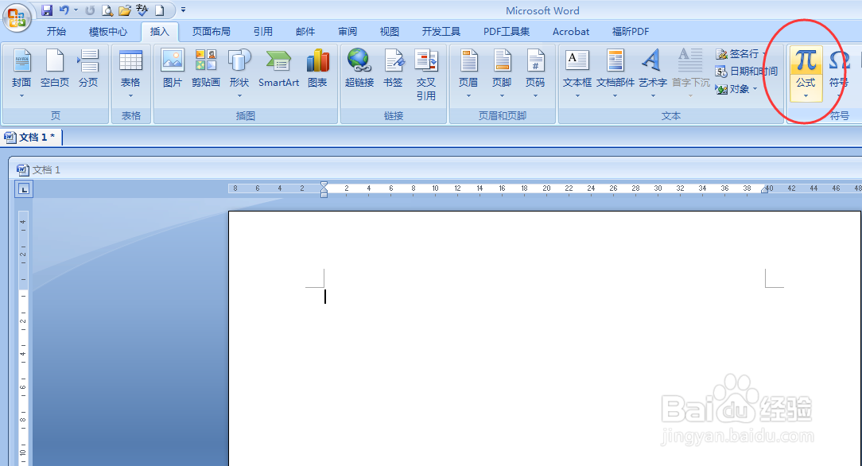Open the 符号 symbol menu
This screenshot has width=862, height=466.
click(839, 74)
